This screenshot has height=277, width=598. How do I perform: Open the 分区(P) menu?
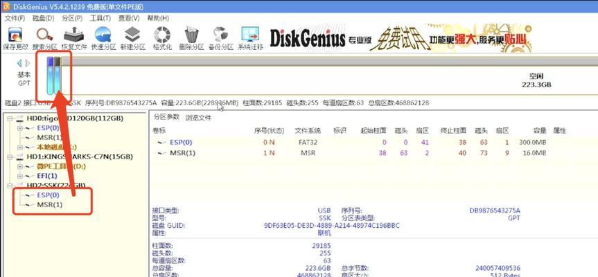click(x=72, y=18)
